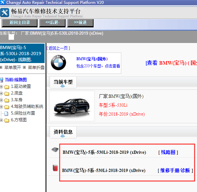Viewport: 197px width, 192px height.
Task: Select 2.底盘 in the tree
Action: point(17,93)
